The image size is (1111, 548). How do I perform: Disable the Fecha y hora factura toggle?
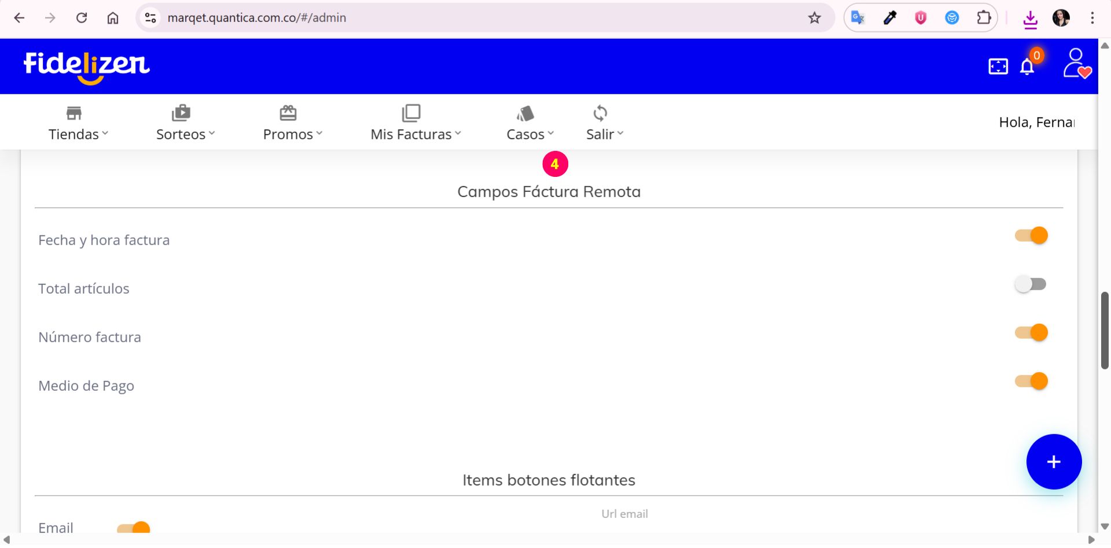pos(1031,236)
